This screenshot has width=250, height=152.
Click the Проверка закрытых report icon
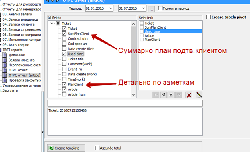click(5, 80)
